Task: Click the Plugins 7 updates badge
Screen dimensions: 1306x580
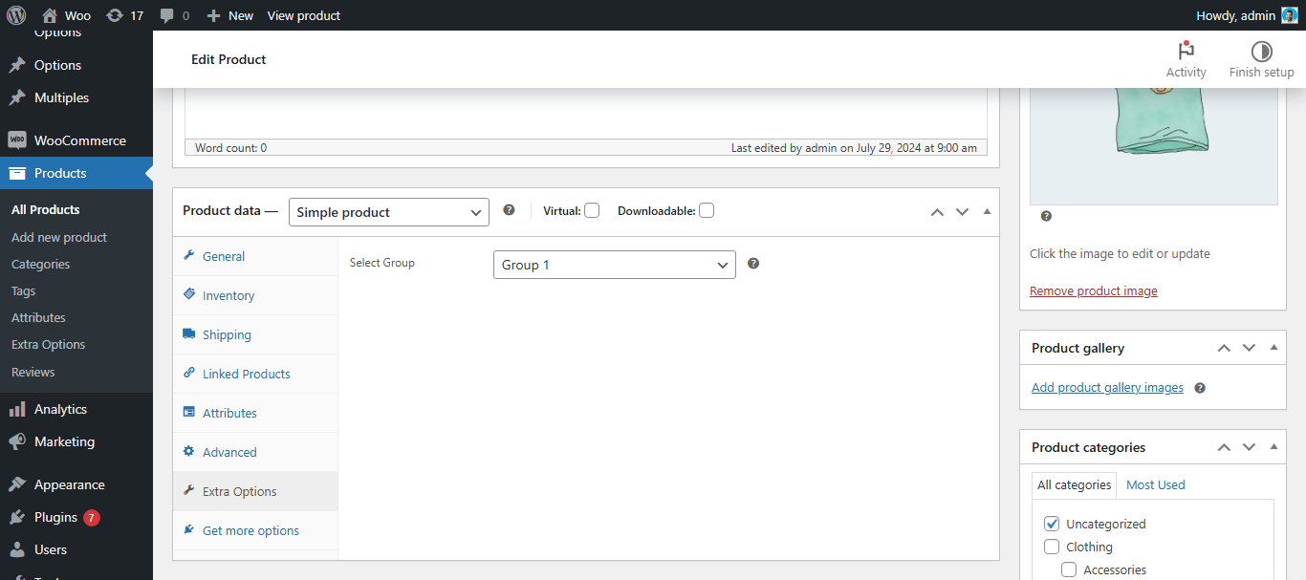Action: point(92,518)
